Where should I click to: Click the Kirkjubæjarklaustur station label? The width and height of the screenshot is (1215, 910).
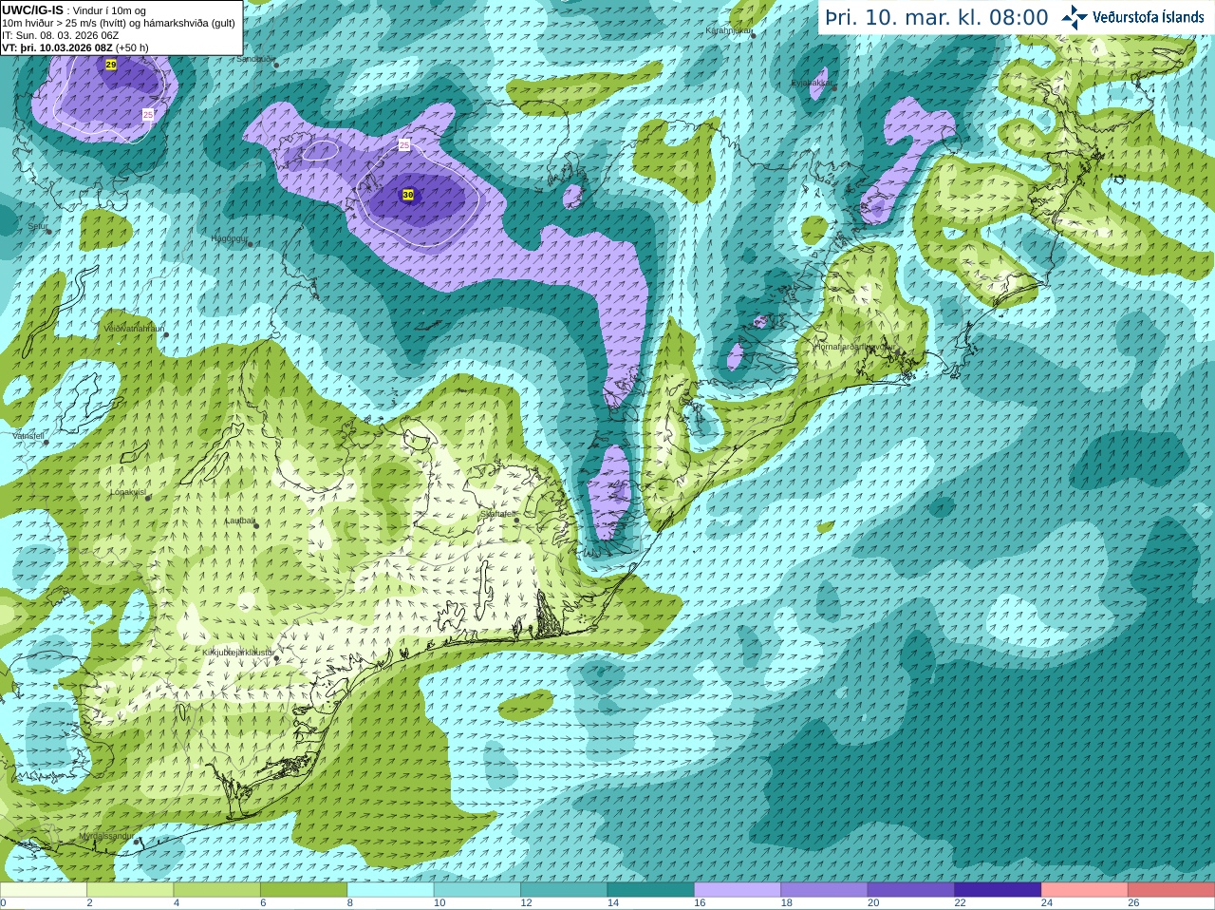tap(237, 653)
